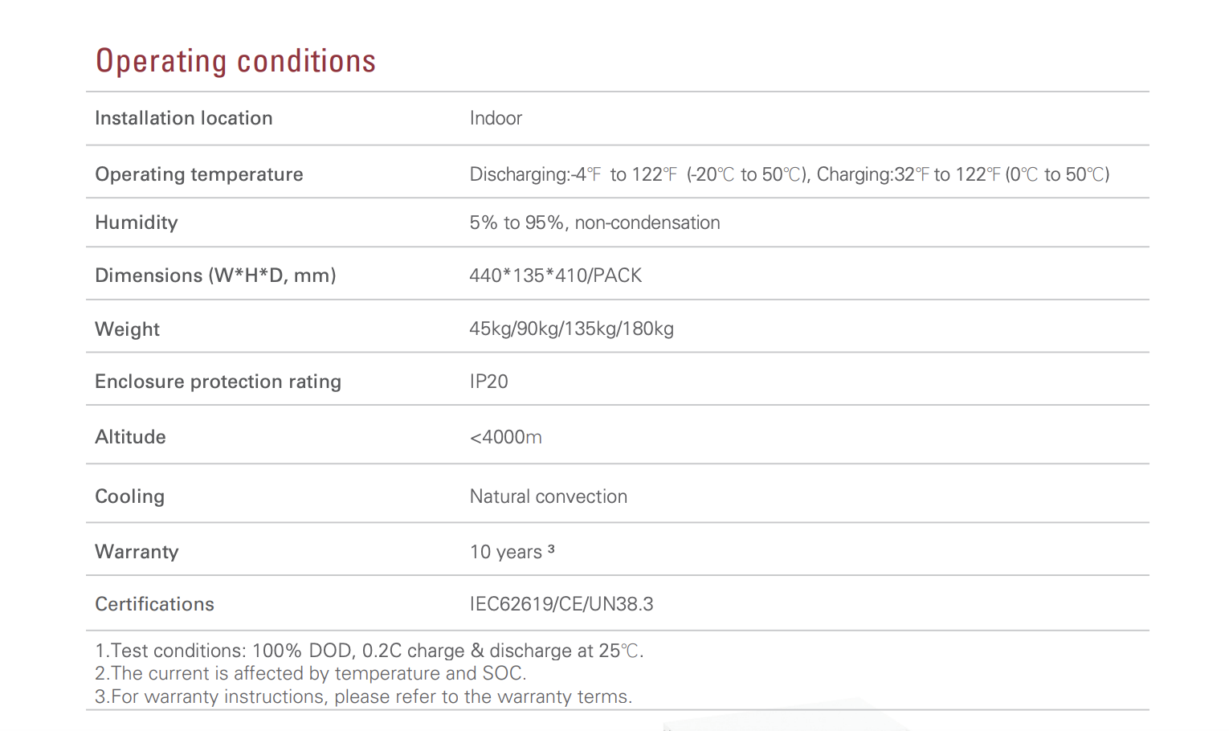1229x731 pixels.
Task: Click the Altitude row label
Action: pyautogui.click(x=130, y=437)
